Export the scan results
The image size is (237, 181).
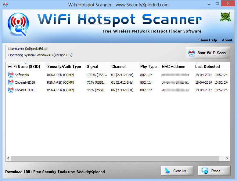pyautogui.click(x=214, y=171)
